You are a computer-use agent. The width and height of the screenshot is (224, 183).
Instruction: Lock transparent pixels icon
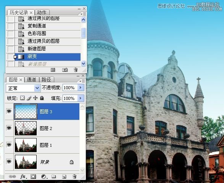click(x=22, y=98)
